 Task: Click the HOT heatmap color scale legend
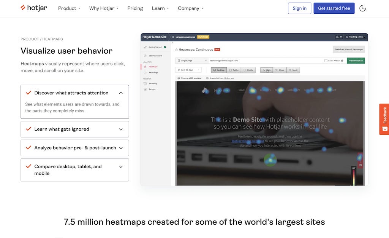[354, 176]
